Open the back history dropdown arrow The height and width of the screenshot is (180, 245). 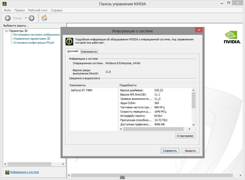(26, 18)
